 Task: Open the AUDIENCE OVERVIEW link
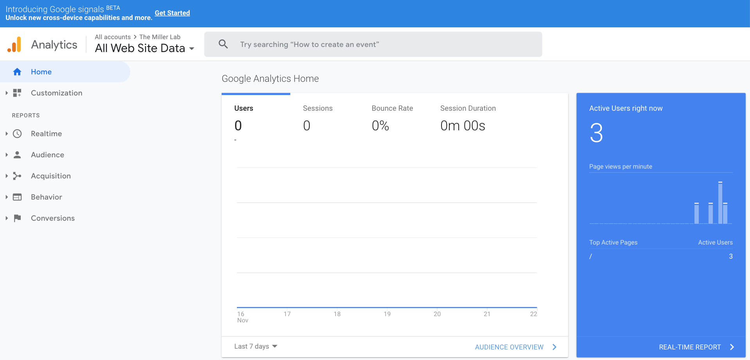509,347
